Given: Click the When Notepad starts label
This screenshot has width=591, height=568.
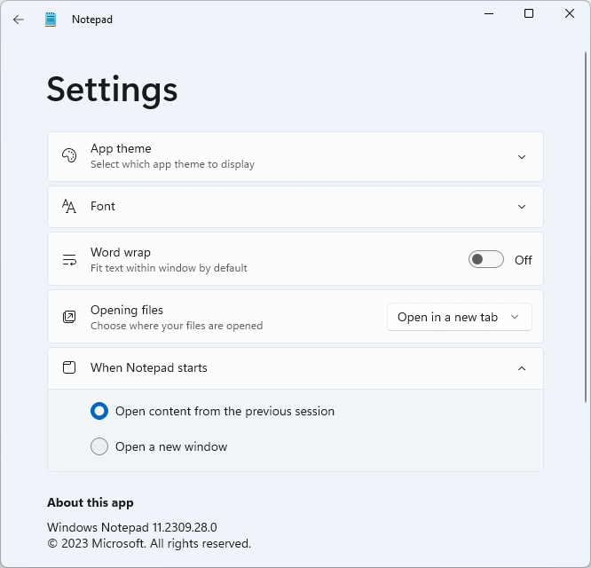Looking at the screenshot, I should (149, 367).
